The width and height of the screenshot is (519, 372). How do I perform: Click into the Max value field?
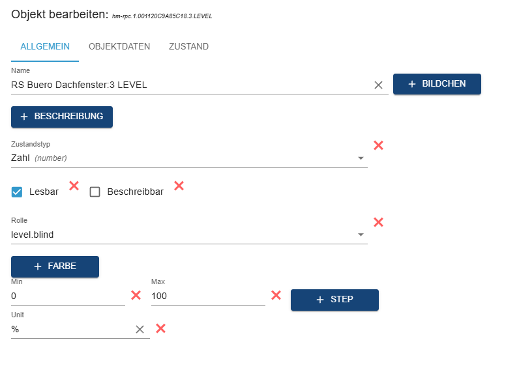point(208,296)
